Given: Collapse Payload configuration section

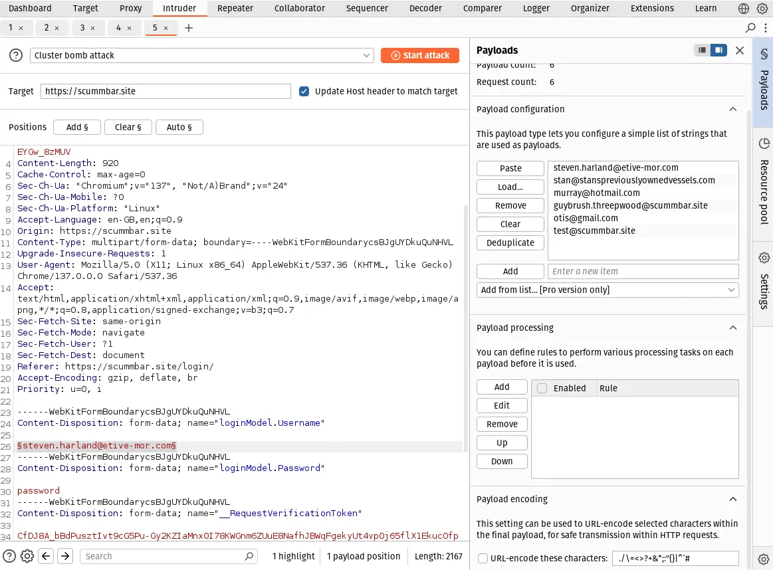Looking at the screenshot, I should click(733, 110).
